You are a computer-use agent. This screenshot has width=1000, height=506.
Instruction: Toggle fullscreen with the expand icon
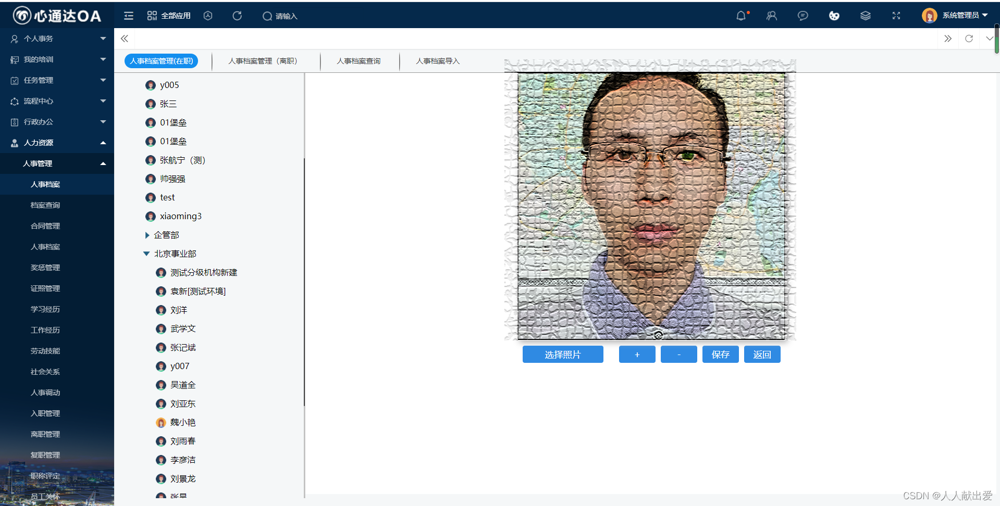(896, 16)
